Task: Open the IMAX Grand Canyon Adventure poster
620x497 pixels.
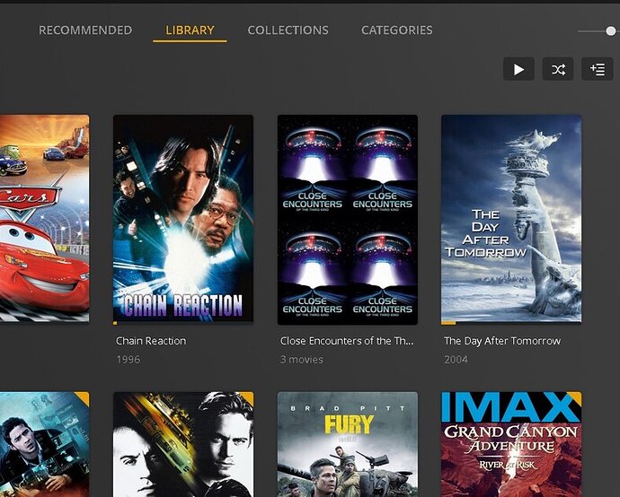Action: coord(511,444)
